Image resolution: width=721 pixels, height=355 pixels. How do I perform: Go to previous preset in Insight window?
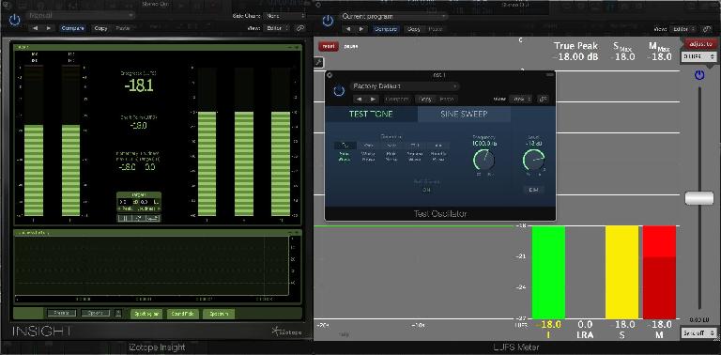[36, 28]
